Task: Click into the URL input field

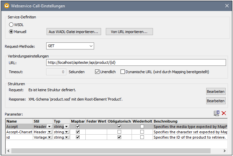Action: pos(136,62)
